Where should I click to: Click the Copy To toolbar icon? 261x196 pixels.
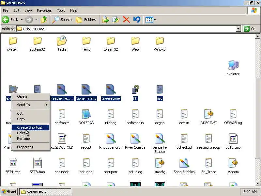tap(116, 20)
